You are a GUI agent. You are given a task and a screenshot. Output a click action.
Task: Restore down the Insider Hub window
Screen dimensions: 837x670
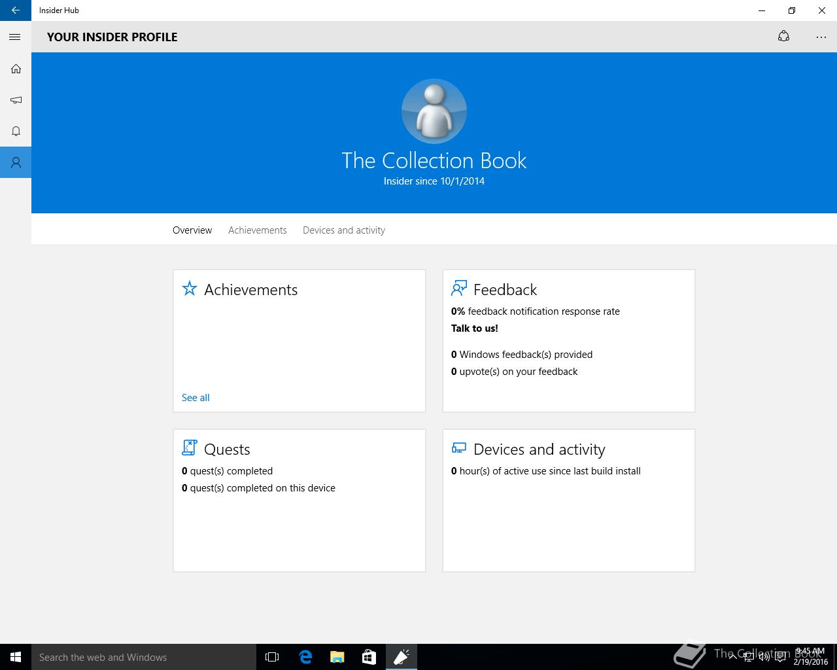[791, 10]
